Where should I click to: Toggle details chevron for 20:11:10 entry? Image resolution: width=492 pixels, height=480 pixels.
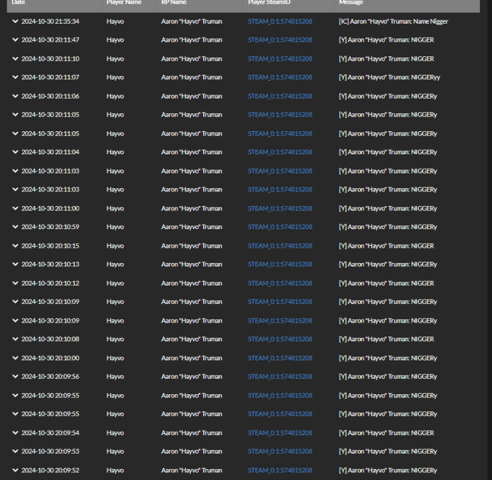(x=15, y=59)
